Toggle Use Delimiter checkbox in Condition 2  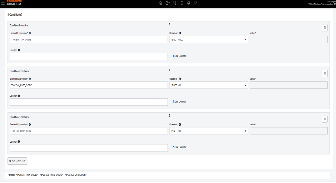coord(174,102)
